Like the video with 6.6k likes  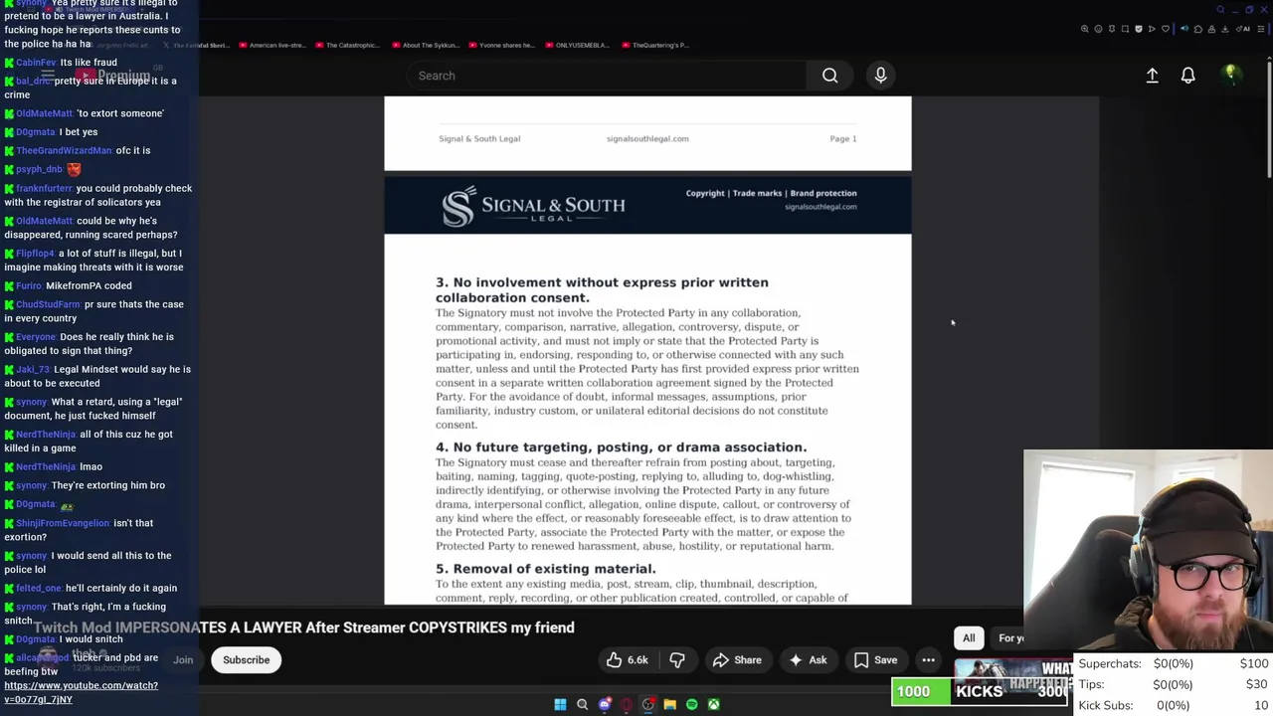(x=627, y=660)
